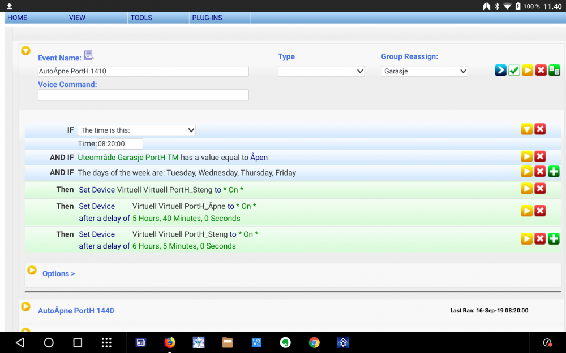Screen dimensions: 566x353
Task: Open the notes icon beside Event Name
Action: click(88, 55)
